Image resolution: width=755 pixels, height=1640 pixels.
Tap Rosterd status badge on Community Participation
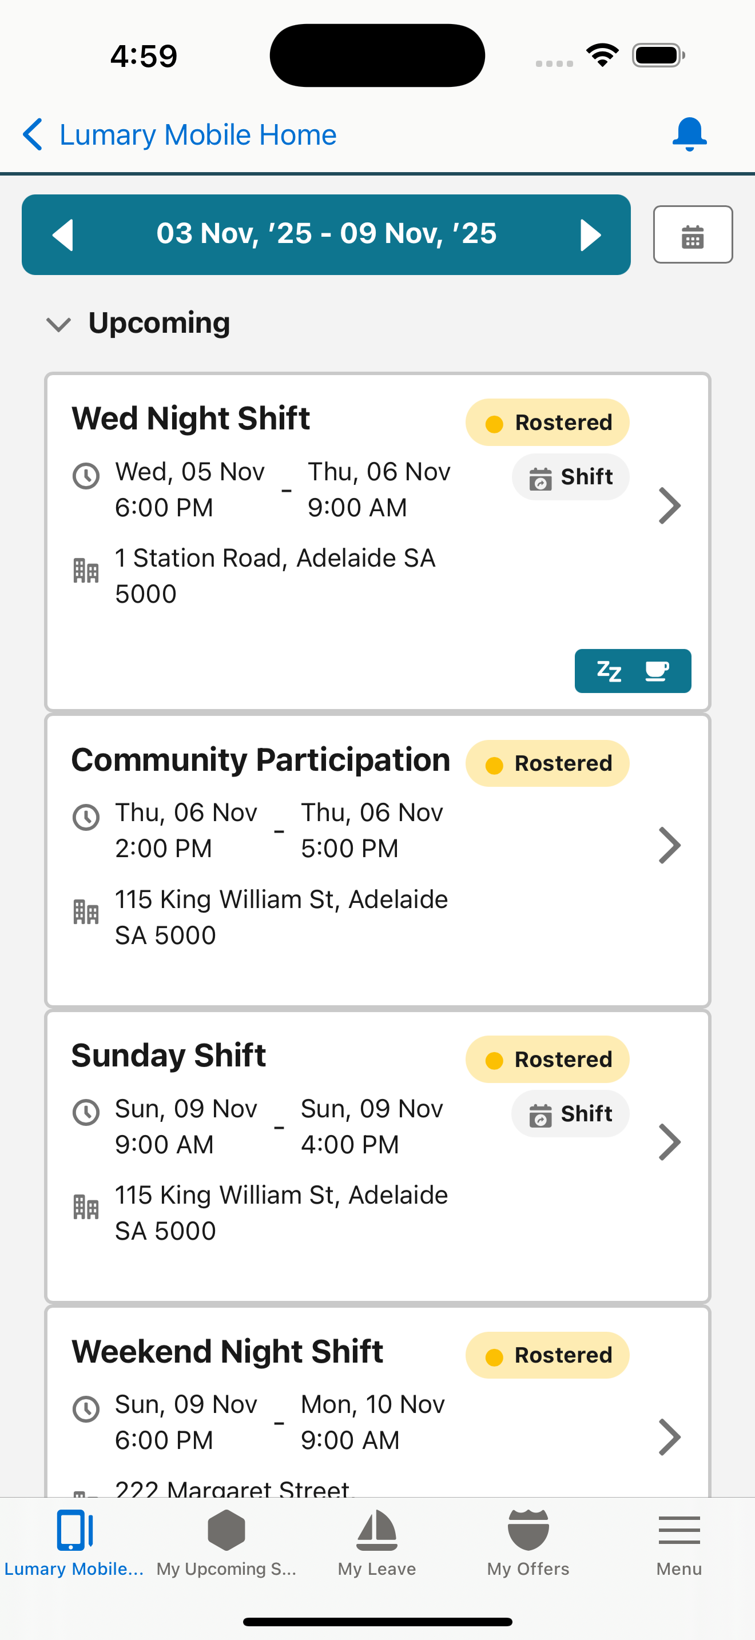pos(547,763)
